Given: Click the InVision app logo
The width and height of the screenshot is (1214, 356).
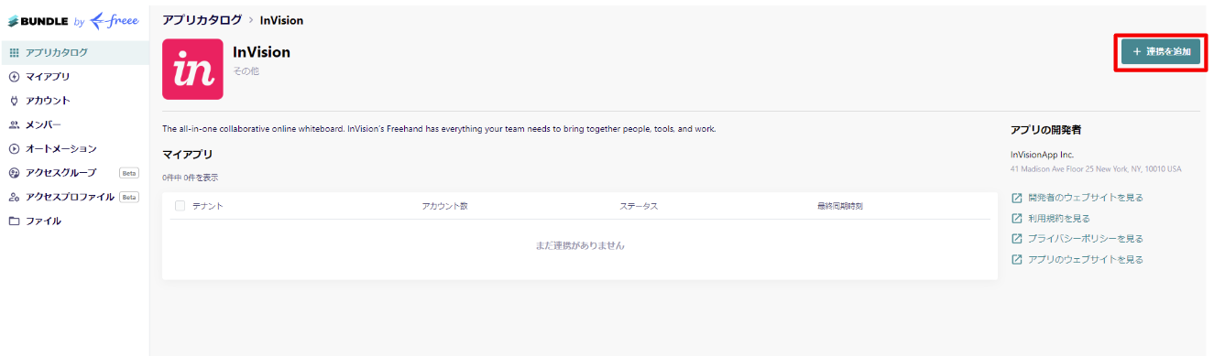Looking at the screenshot, I should pyautogui.click(x=192, y=69).
